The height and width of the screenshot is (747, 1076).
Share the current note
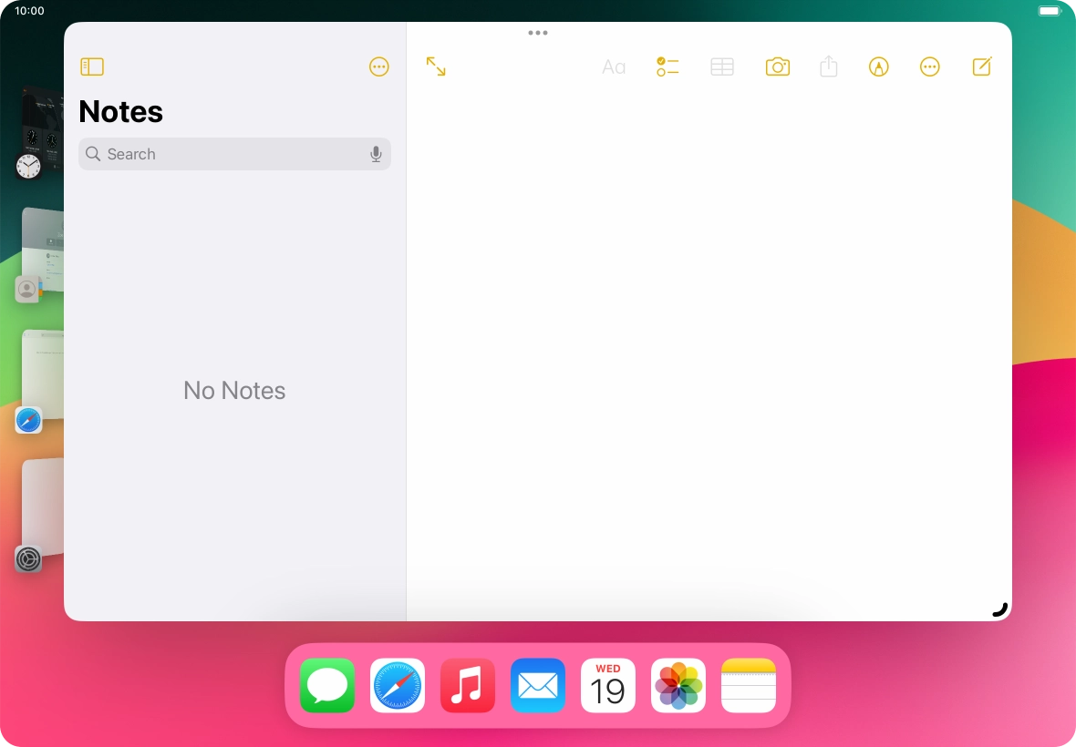[828, 66]
